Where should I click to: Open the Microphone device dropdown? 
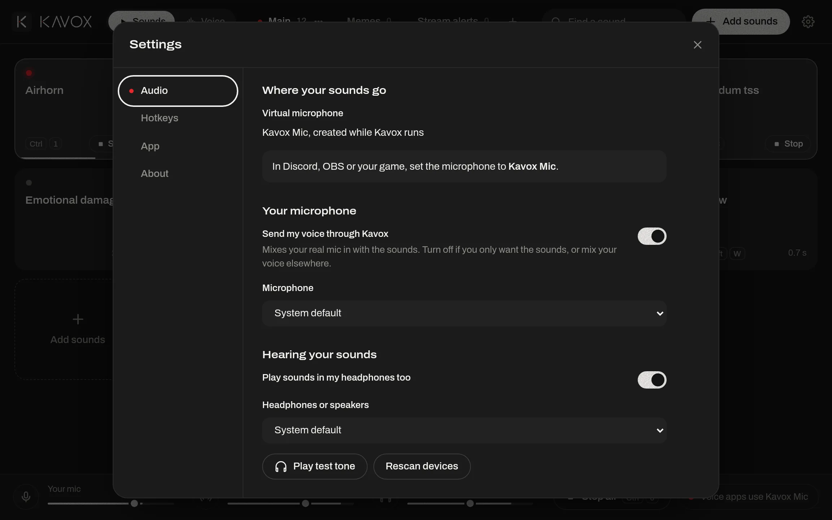point(464,313)
